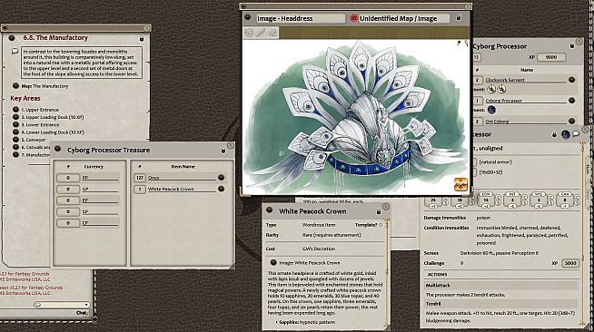
Task: Click the encounter XP field showing 9500
Action: (x=551, y=57)
